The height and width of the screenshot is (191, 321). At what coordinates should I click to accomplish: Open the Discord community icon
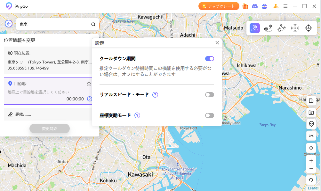255,6
